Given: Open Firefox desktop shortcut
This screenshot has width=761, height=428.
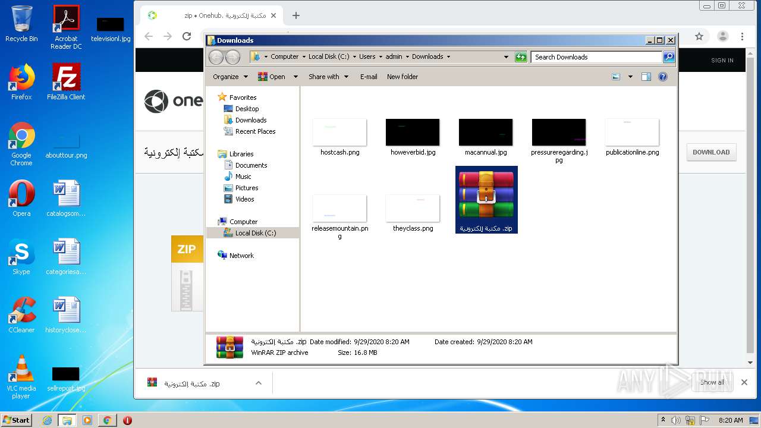Looking at the screenshot, I should pos(21,82).
